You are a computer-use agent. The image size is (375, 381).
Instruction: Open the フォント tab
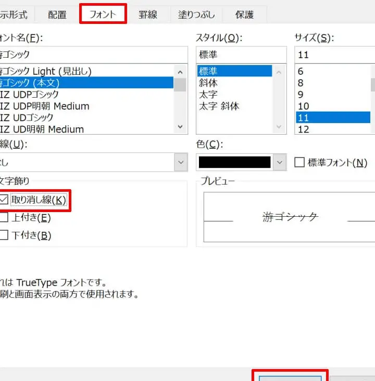[103, 14]
